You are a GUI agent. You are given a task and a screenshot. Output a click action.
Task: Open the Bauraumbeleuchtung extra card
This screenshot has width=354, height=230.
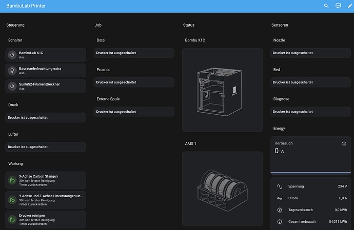tap(46, 71)
